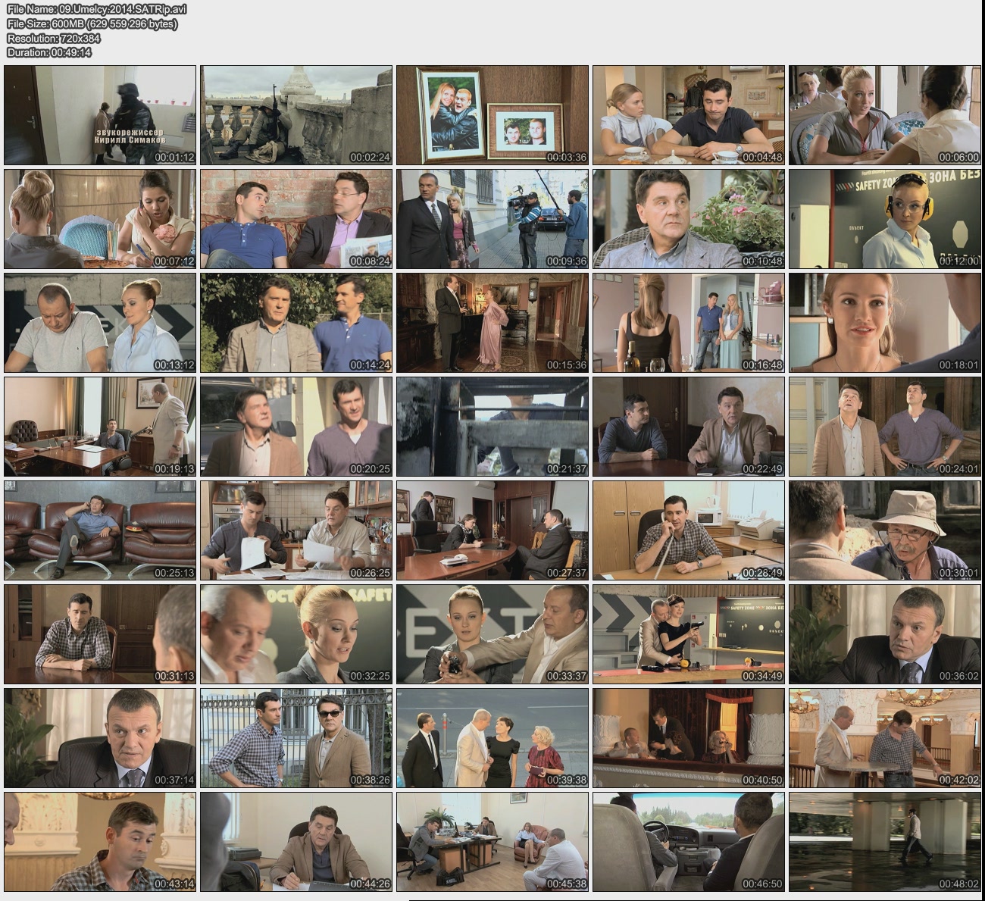Select the camera crew frame at 00:09:36
The width and height of the screenshot is (985, 901).
[x=492, y=219]
